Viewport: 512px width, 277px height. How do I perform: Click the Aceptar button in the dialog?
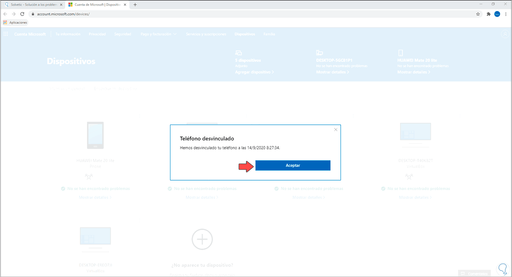coord(293,165)
